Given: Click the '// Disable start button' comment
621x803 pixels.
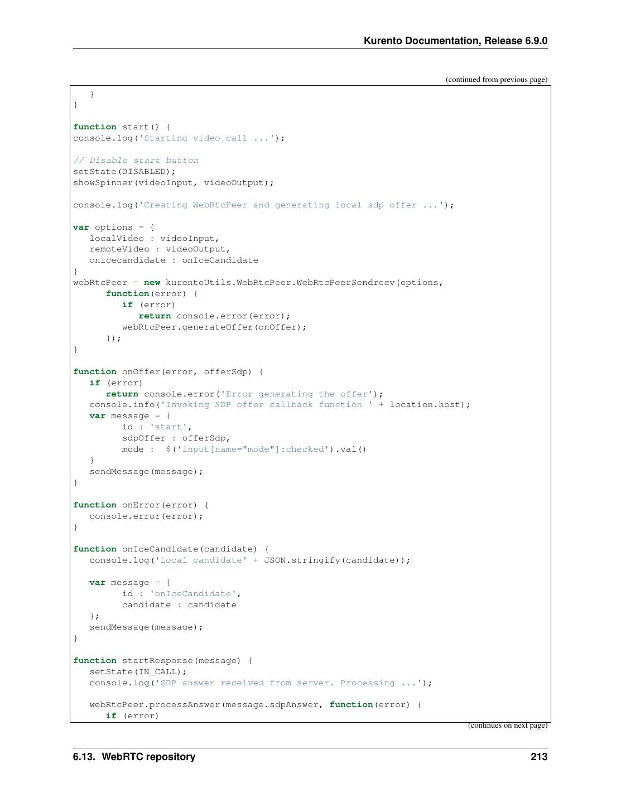Looking at the screenshot, I should tap(136, 160).
